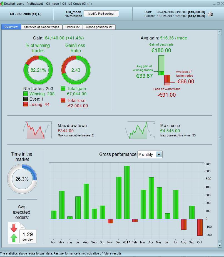This screenshot has width=224, height=257.
Task: Click the max runup chart thumbnail
Action: tap(140, 130)
